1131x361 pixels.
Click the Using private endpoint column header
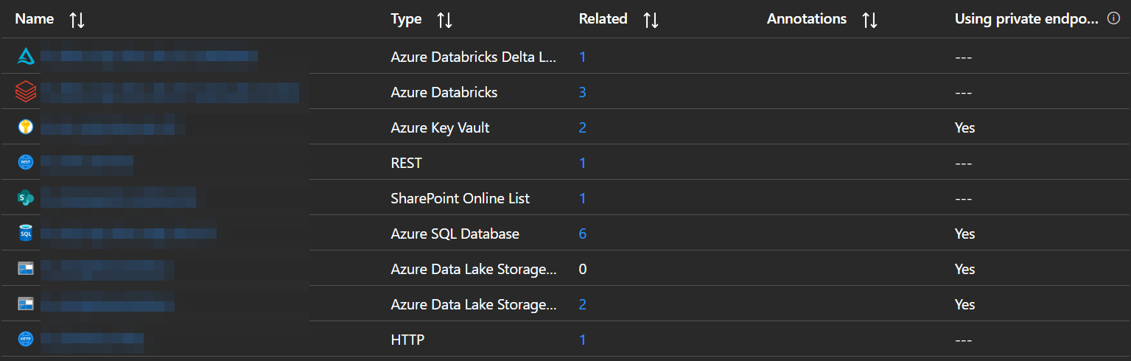pos(1026,19)
